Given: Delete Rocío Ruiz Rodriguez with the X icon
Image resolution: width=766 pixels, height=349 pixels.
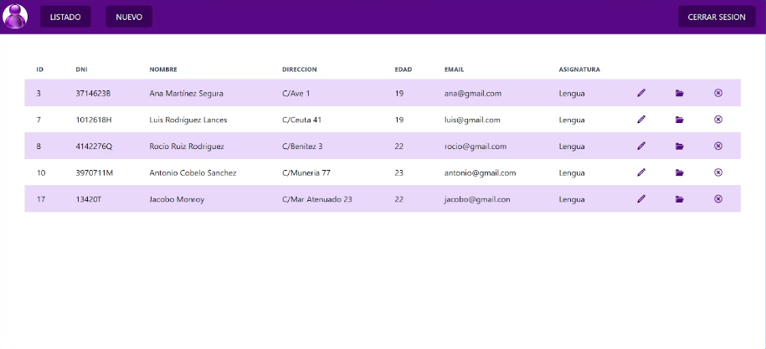Looking at the screenshot, I should (x=718, y=146).
